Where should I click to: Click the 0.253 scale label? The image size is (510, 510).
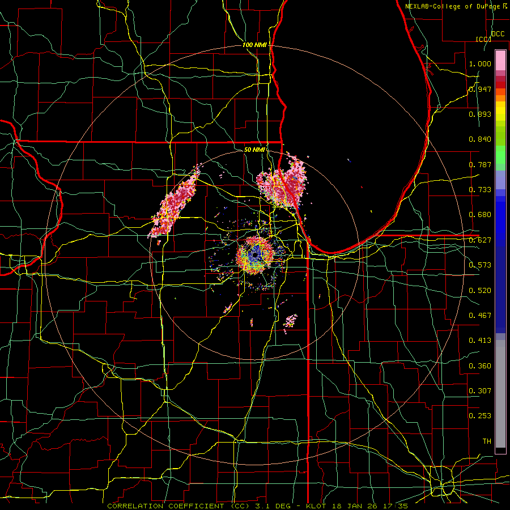tap(480, 416)
